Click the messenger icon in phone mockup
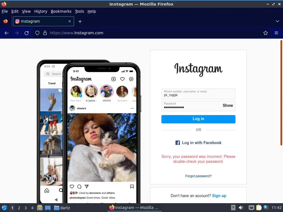Screen dimensions: 283x212 coord(131,79)
